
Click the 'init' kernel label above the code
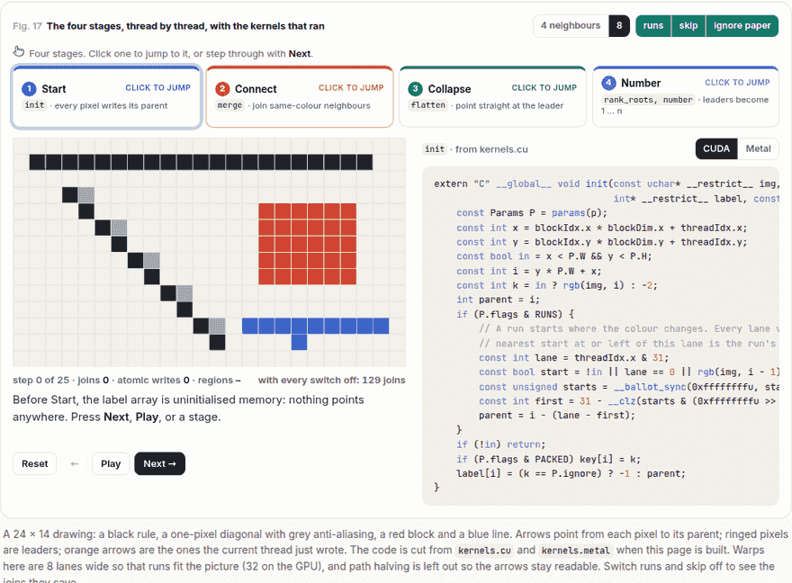coord(435,149)
